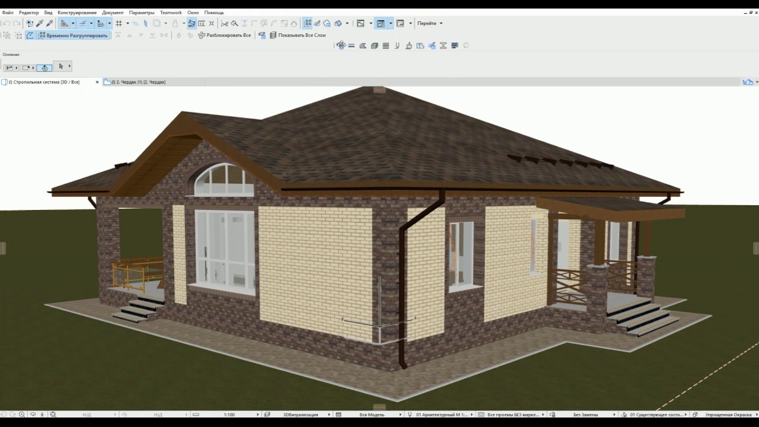Open the Документ menu
This screenshot has height=427, width=759.
click(113, 12)
